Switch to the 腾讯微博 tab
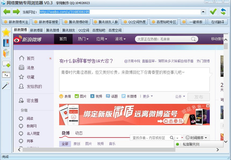This screenshot has height=160, width=231. (52, 30)
